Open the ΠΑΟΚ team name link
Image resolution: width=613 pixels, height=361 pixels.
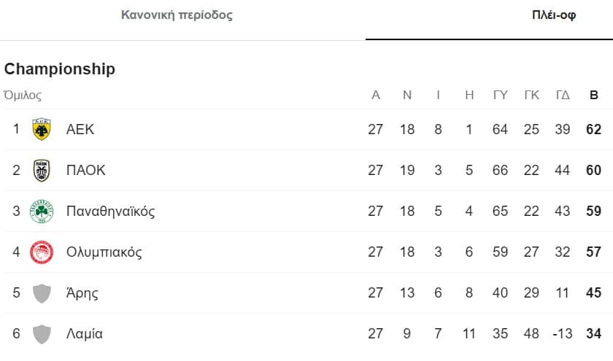(x=85, y=171)
